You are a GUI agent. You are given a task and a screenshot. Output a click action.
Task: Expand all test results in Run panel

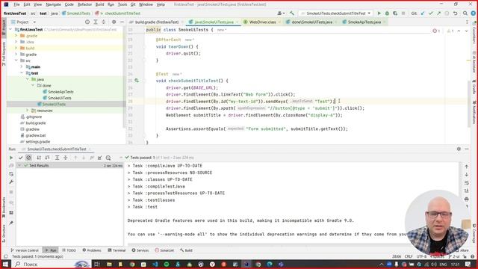click(57, 158)
